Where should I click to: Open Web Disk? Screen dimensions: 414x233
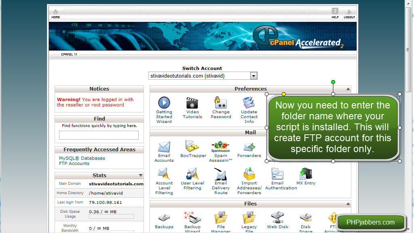click(x=277, y=220)
